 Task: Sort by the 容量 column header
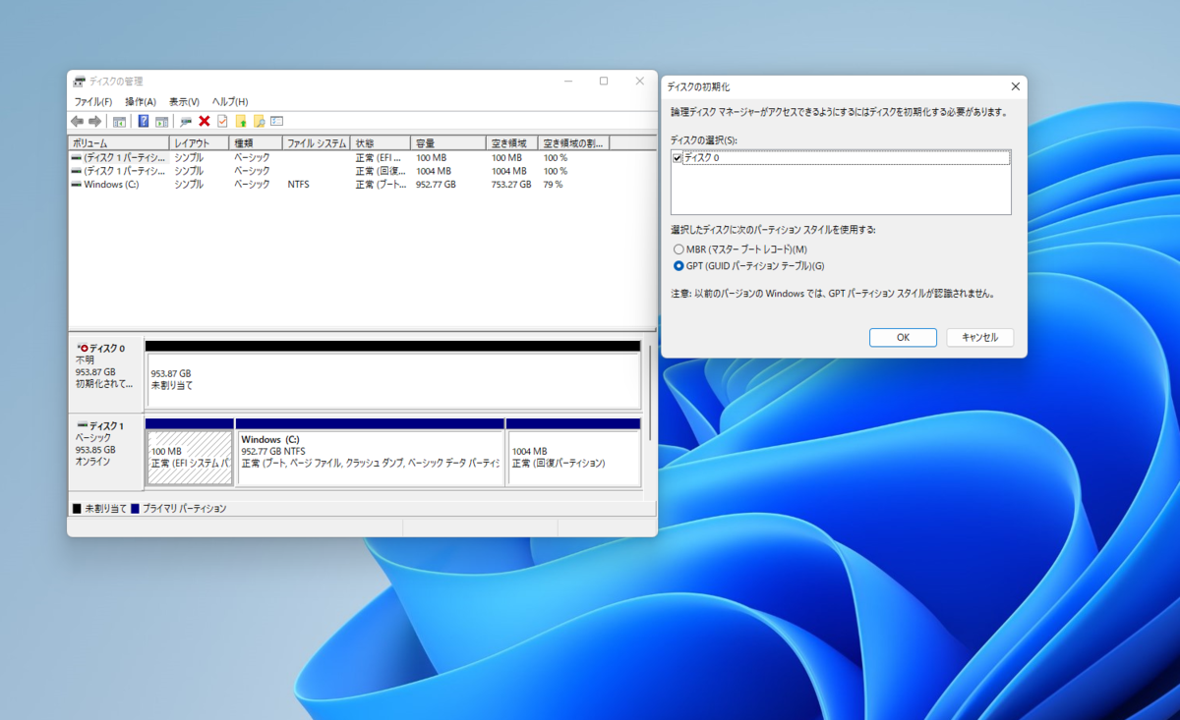tap(449, 143)
